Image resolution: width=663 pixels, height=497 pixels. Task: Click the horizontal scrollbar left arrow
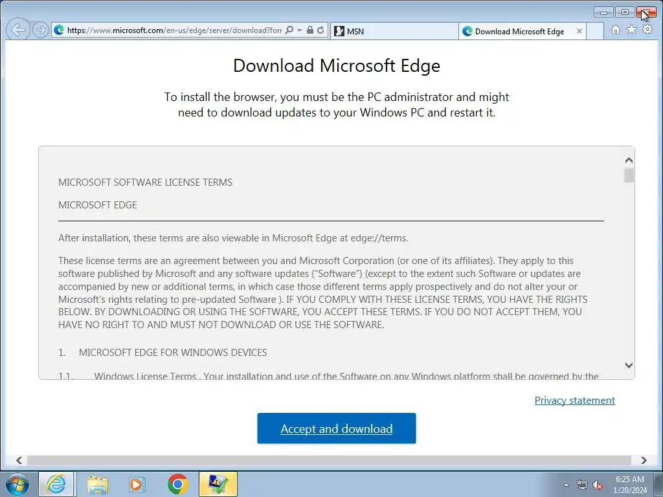click(x=19, y=460)
